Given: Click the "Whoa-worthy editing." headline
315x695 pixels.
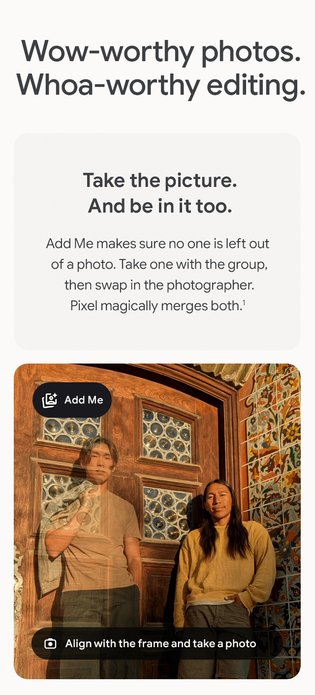Looking at the screenshot, I should click(x=160, y=85).
